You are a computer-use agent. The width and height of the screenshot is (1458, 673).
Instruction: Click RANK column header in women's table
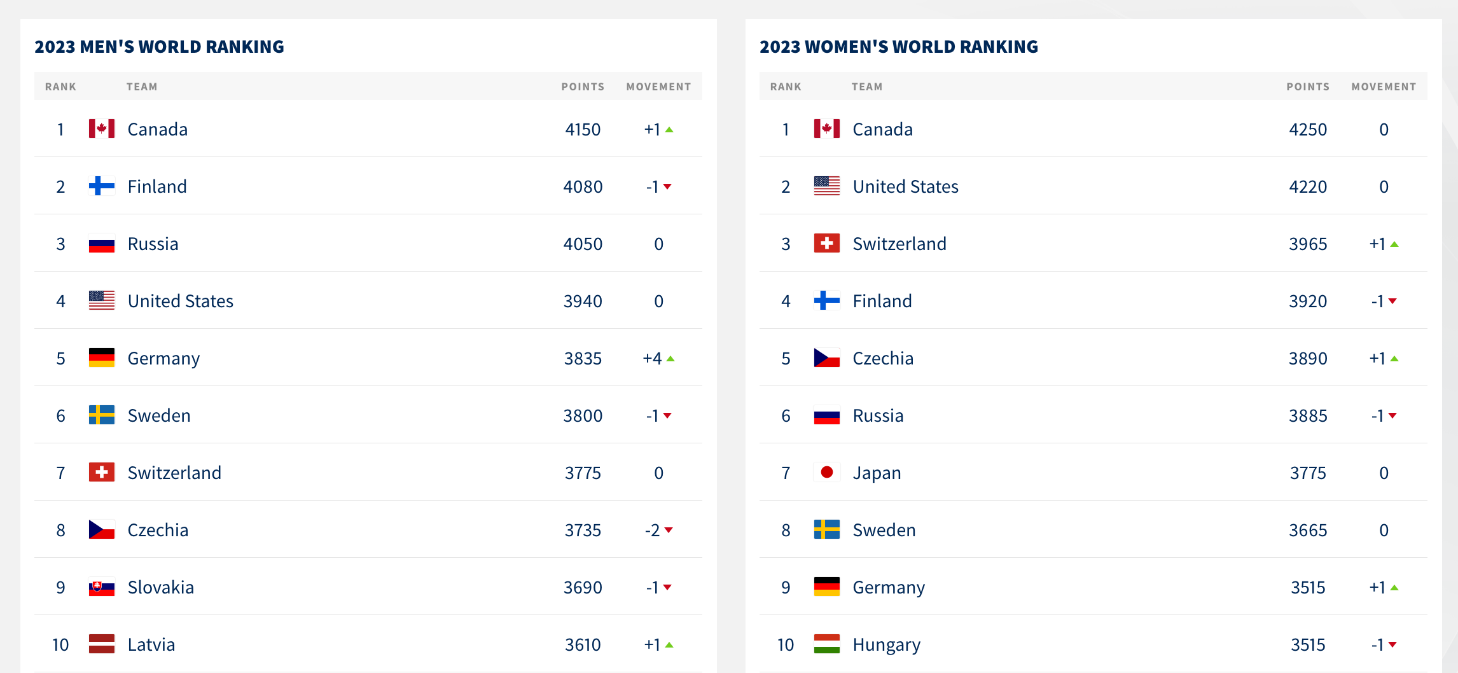[786, 87]
